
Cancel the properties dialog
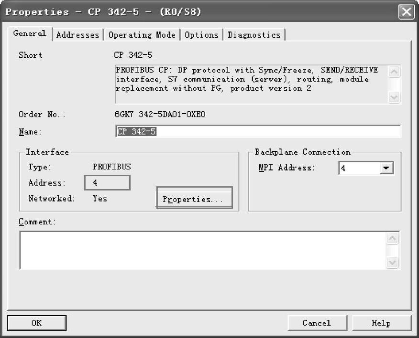317,323
